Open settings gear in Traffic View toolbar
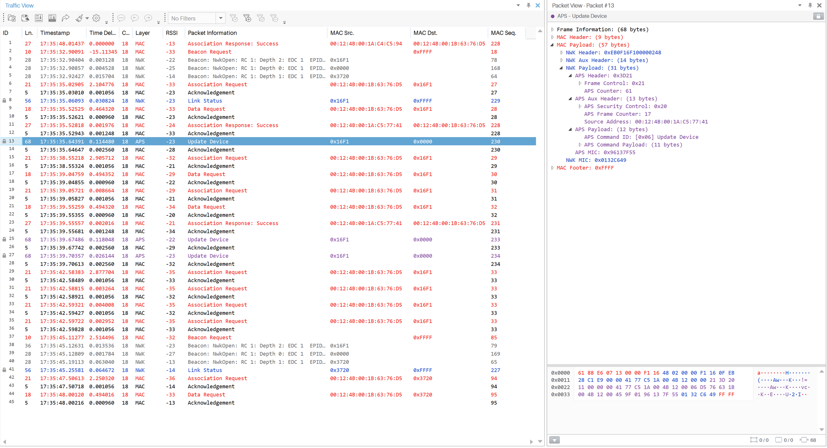The width and height of the screenshot is (827, 448). tap(96, 18)
